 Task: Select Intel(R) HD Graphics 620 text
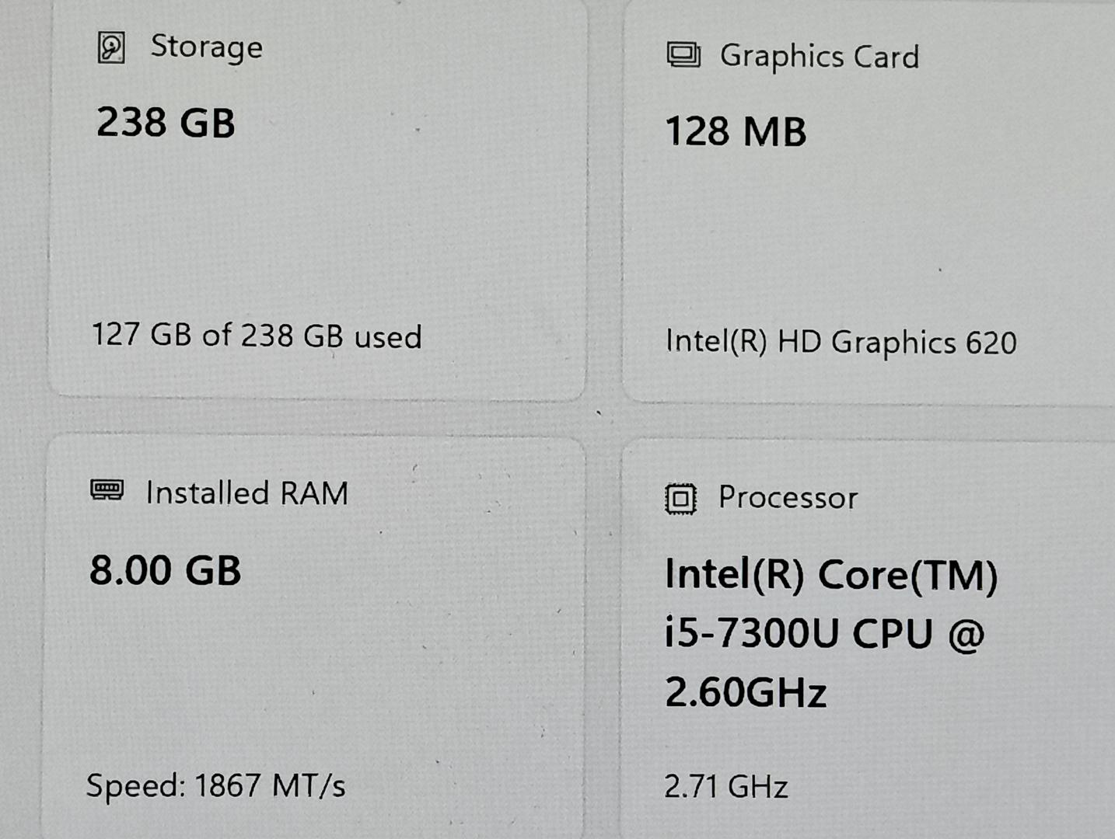841,343
